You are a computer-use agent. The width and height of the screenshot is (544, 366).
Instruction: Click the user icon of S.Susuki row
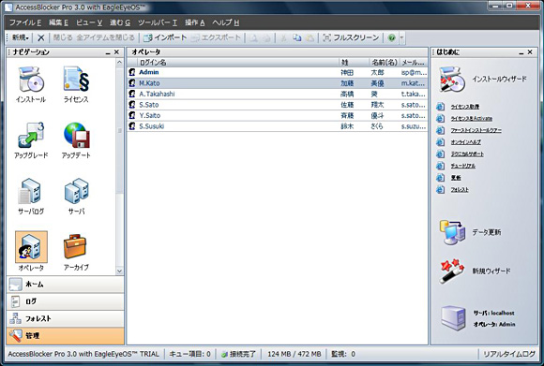click(132, 126)
